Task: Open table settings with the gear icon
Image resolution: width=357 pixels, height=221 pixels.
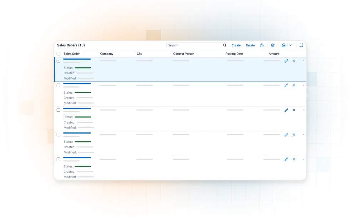Action: [273, 45]
